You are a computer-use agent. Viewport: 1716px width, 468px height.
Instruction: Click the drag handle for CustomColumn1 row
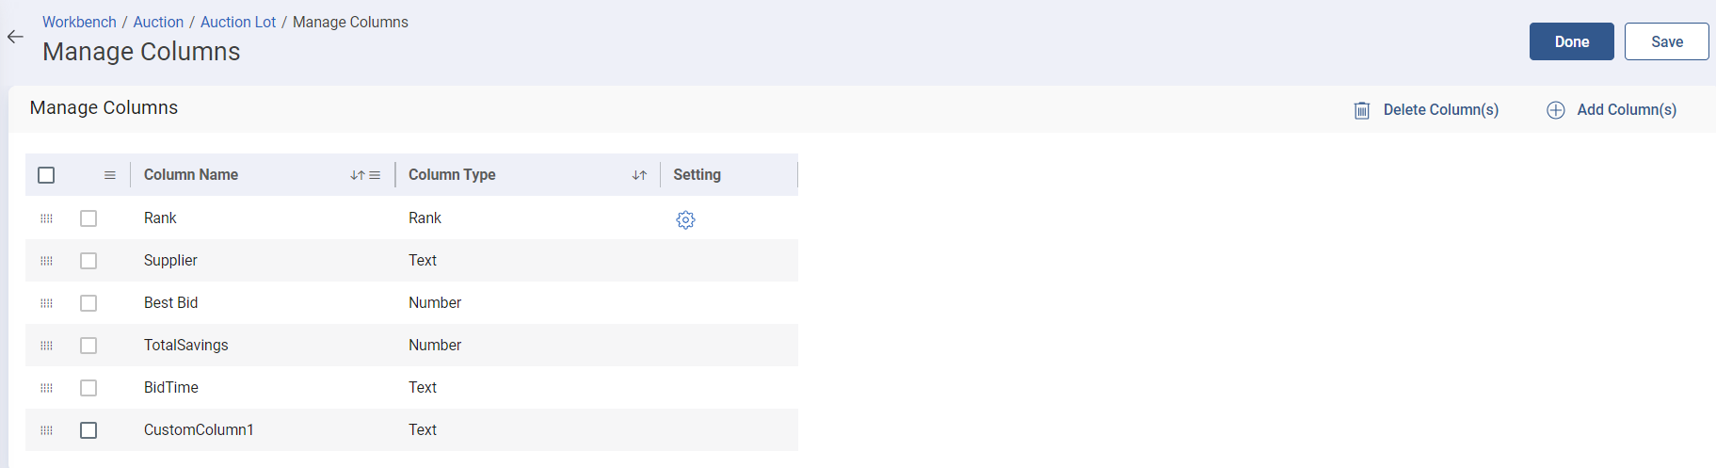tap(46, 430)
